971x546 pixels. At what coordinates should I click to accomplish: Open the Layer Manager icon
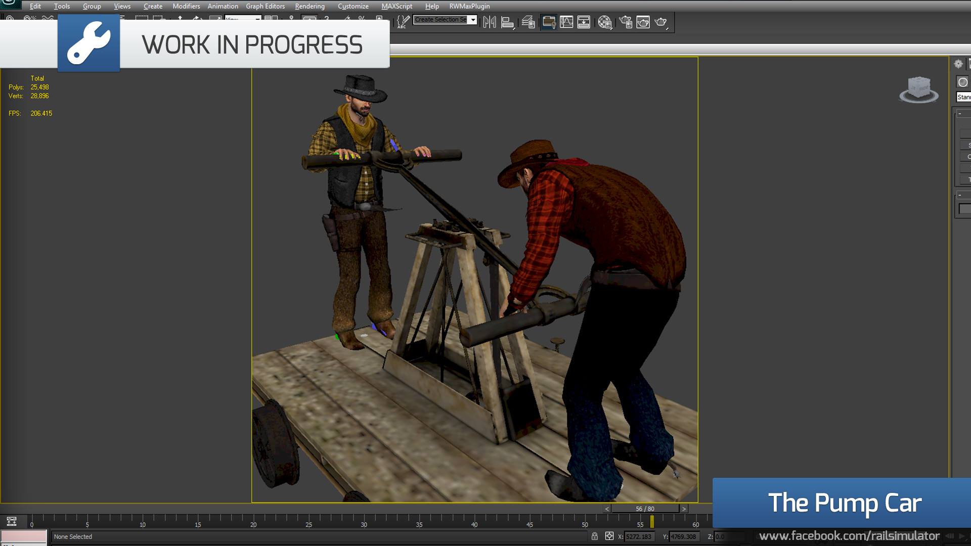pos(528,22)
